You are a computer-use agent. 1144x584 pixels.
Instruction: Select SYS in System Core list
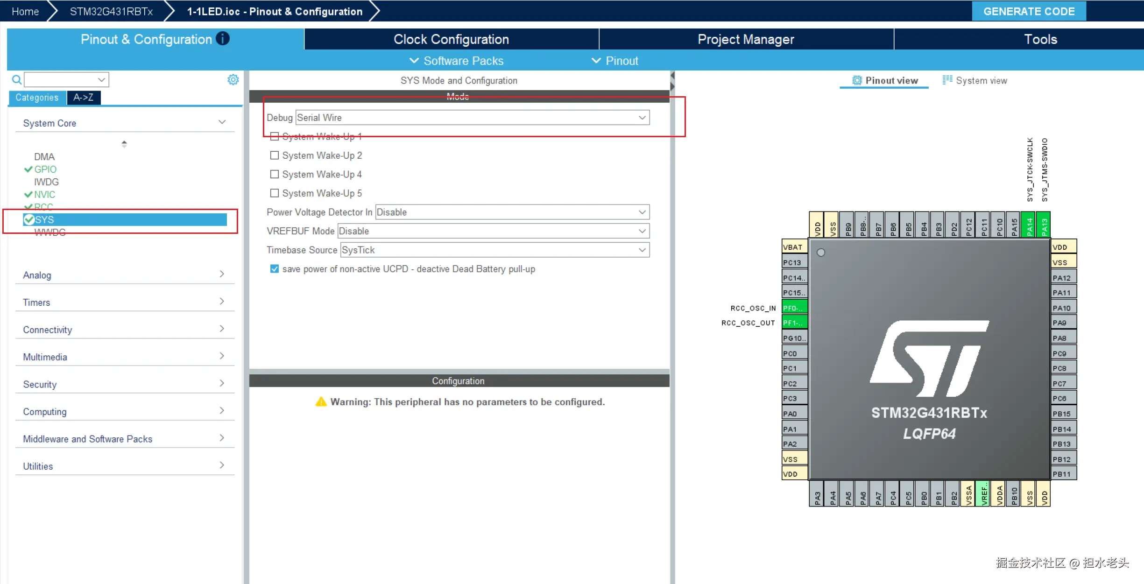(125, 219)
